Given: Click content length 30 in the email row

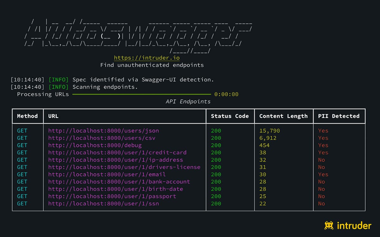Looking at the screenshot, I should click(263, 174).
